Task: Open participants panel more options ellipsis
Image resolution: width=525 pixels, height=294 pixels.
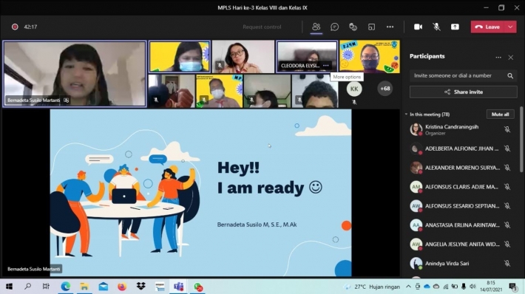Action: [x=498, y=58]
